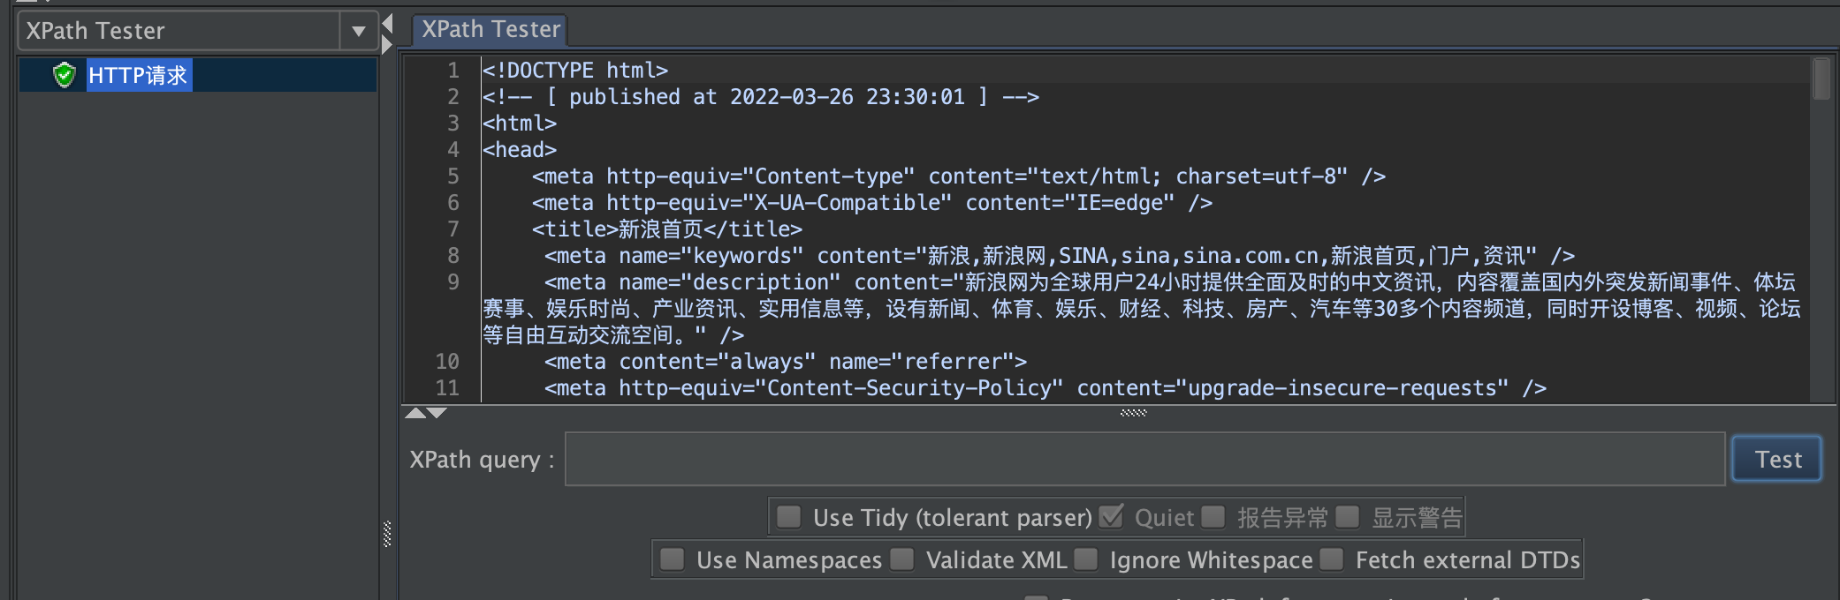Turn on Use Namespaces

coord(673,559)
